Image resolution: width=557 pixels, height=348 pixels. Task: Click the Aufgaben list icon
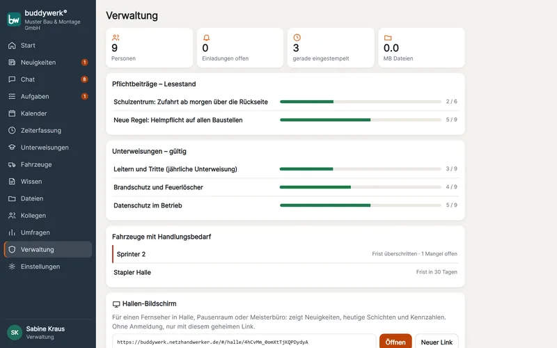click(12, 97)
